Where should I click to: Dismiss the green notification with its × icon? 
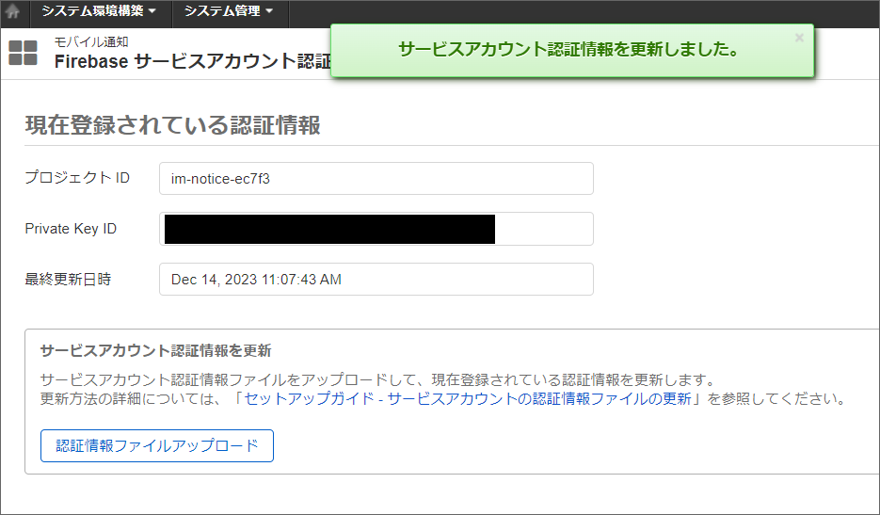click(x=799, y=38)
